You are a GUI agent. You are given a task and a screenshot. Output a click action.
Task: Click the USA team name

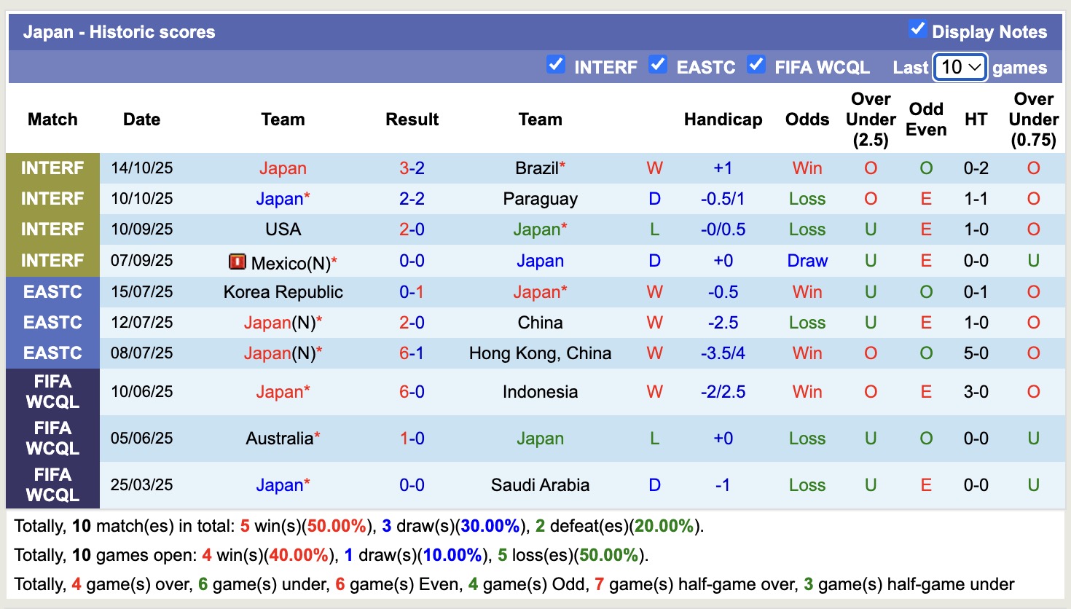point(283,229)
